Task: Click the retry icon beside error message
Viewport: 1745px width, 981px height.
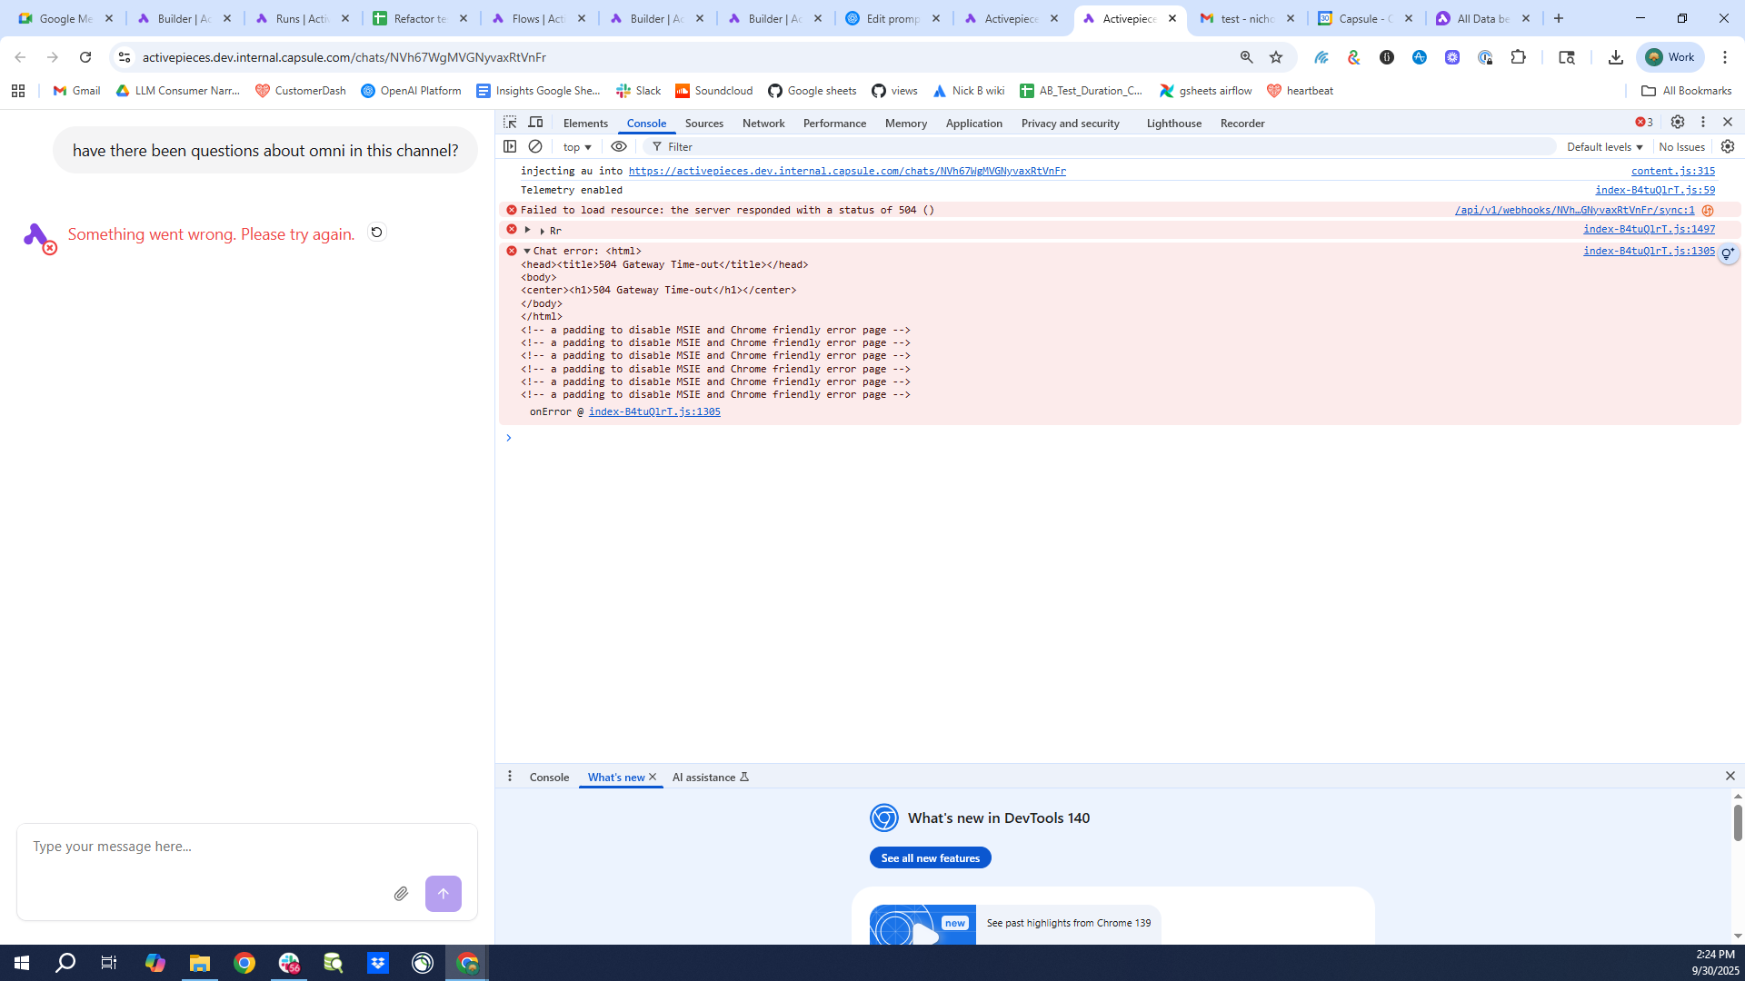Action: 376,233
